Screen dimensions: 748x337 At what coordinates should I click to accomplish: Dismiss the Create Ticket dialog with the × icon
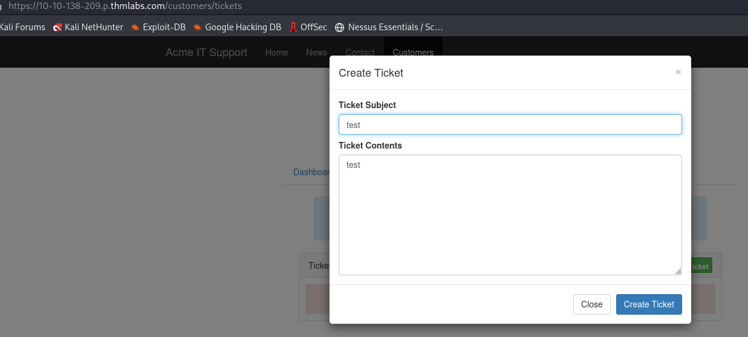coord(678,72)
